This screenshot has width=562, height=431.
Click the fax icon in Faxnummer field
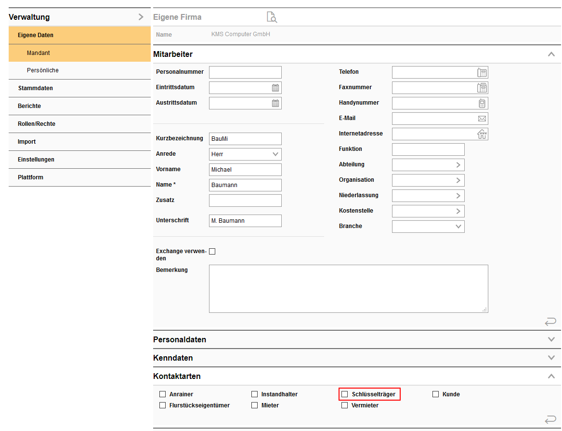[482, 88]
